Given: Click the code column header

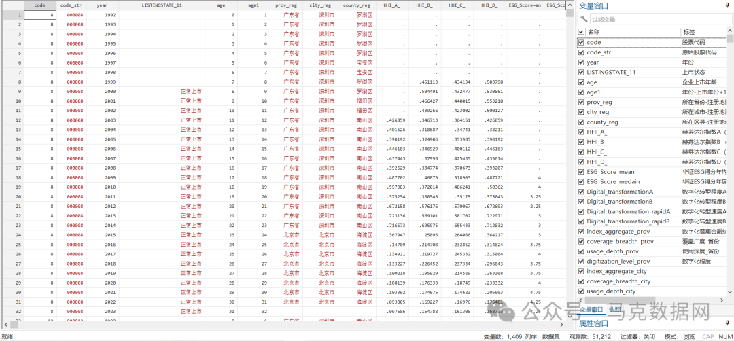Looking at the screenshot, I should point(40,5).
